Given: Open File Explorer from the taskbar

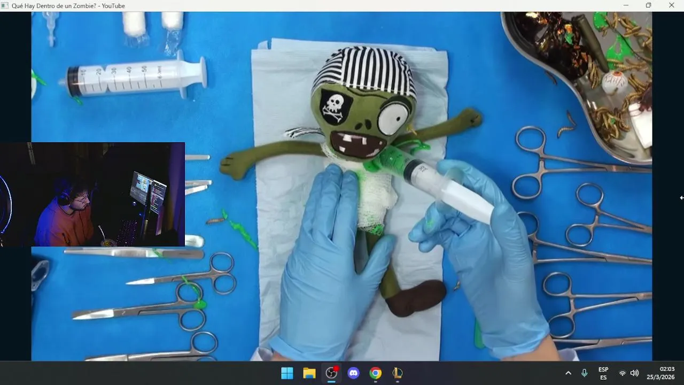Looking at the screenshot, I should [309, 373].
